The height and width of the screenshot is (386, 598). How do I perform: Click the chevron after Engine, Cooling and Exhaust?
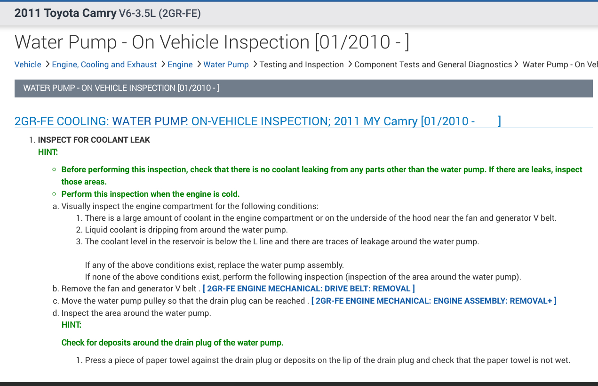163,64
